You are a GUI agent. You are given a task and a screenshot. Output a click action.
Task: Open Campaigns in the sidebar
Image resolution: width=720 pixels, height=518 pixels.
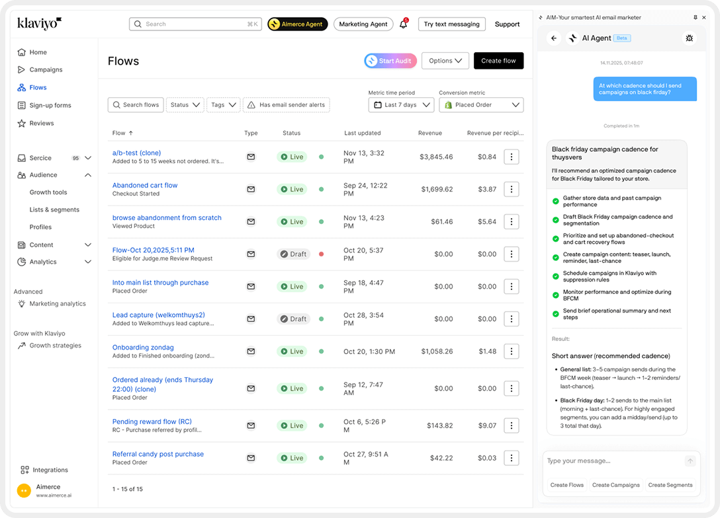tap(46, 69)
